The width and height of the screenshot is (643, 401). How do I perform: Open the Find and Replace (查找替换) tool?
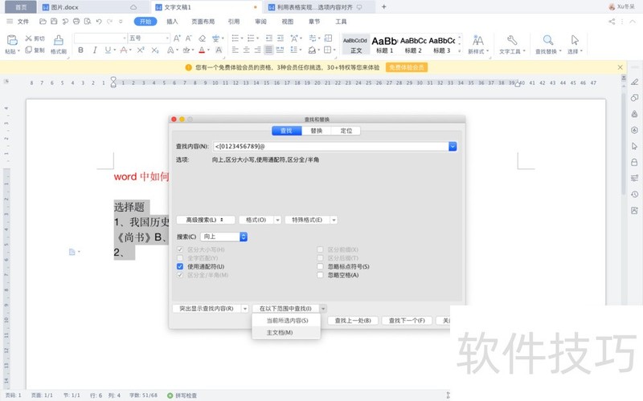pos(548,40)
